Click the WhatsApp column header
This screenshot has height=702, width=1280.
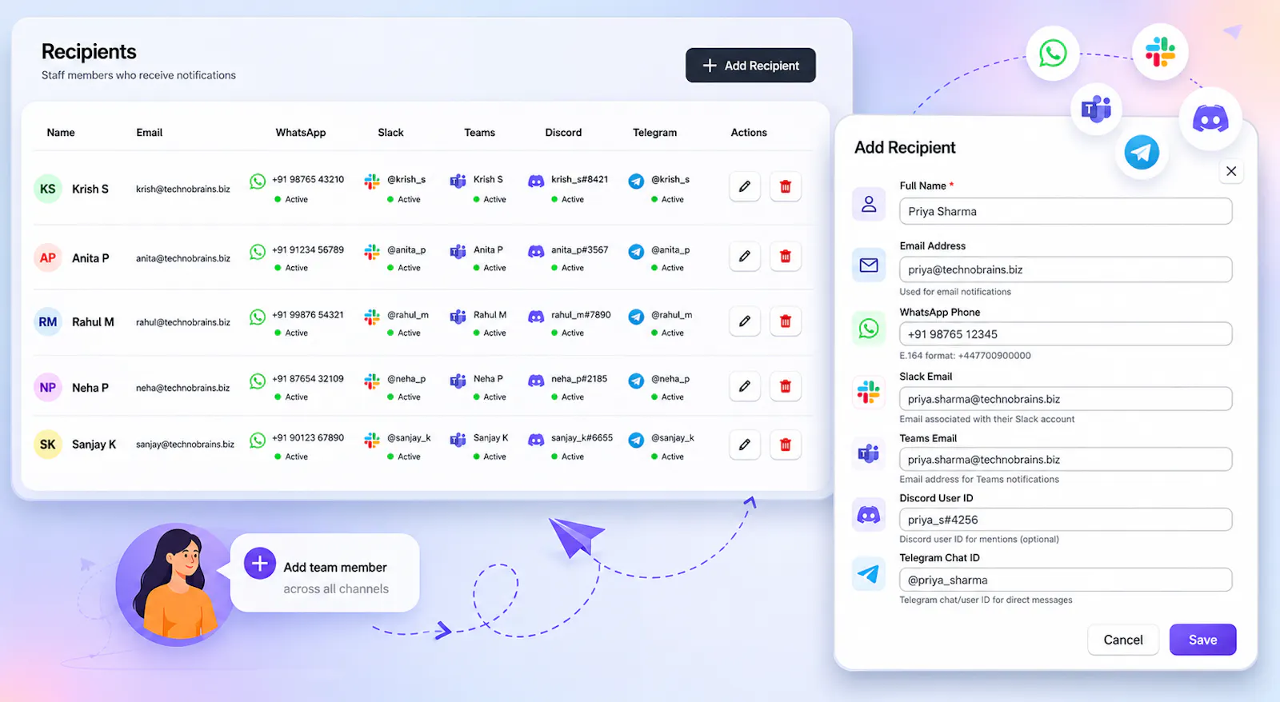click(x=301, y=133)
